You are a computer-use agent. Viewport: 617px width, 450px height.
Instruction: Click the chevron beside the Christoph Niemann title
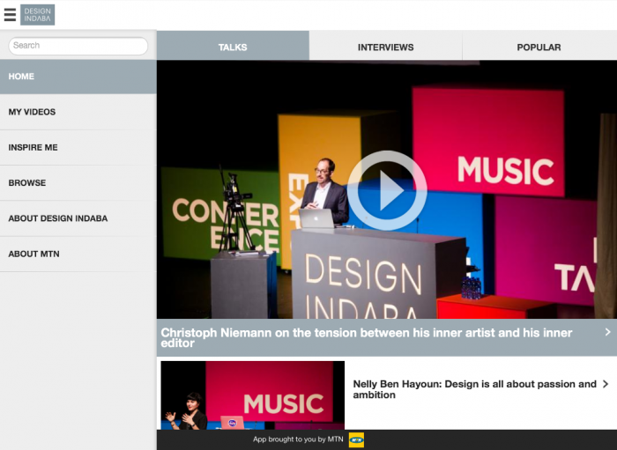(x=607, y=332)
